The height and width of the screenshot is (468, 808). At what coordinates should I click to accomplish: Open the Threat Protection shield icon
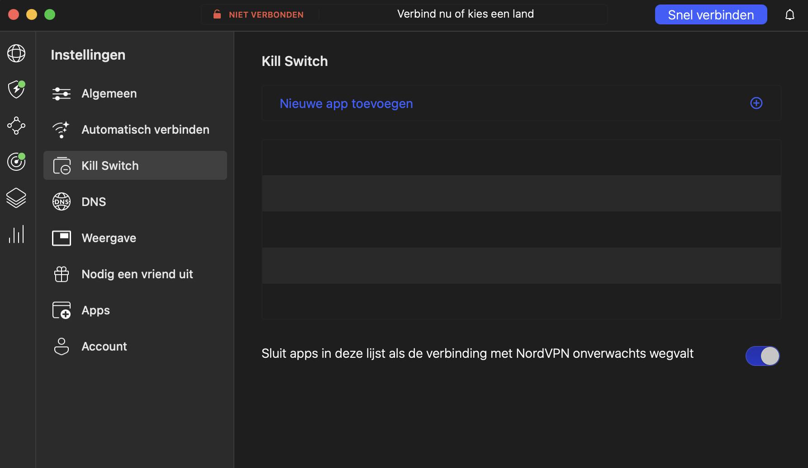coord(16,89)
